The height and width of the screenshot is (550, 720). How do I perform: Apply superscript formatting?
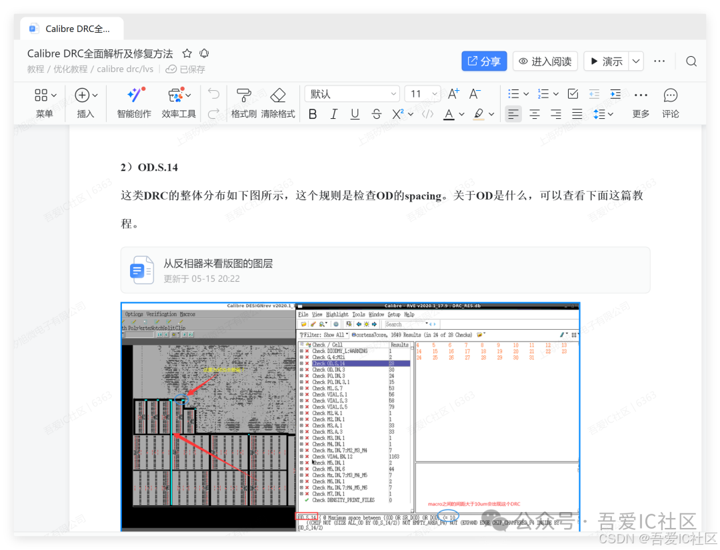[397, 114]
